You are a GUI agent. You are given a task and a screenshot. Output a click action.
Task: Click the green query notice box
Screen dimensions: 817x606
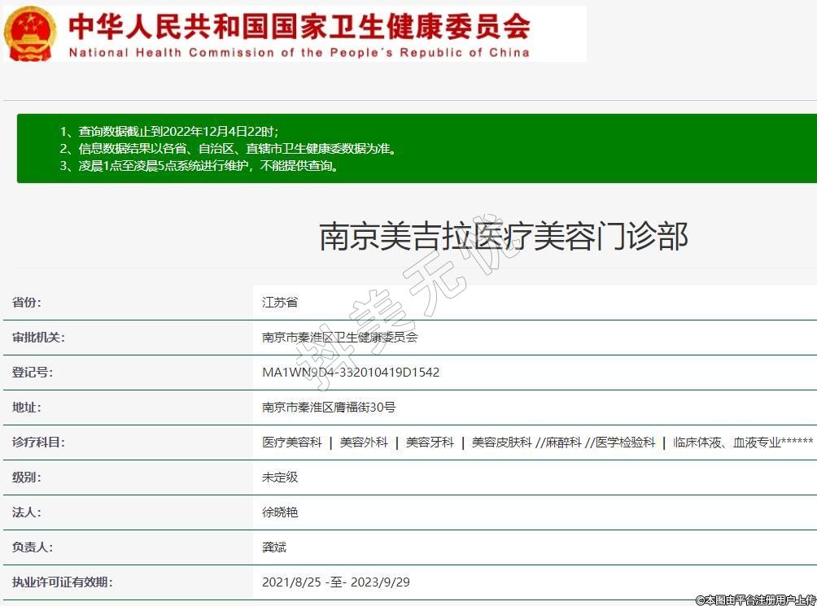[x=415, y=148]
